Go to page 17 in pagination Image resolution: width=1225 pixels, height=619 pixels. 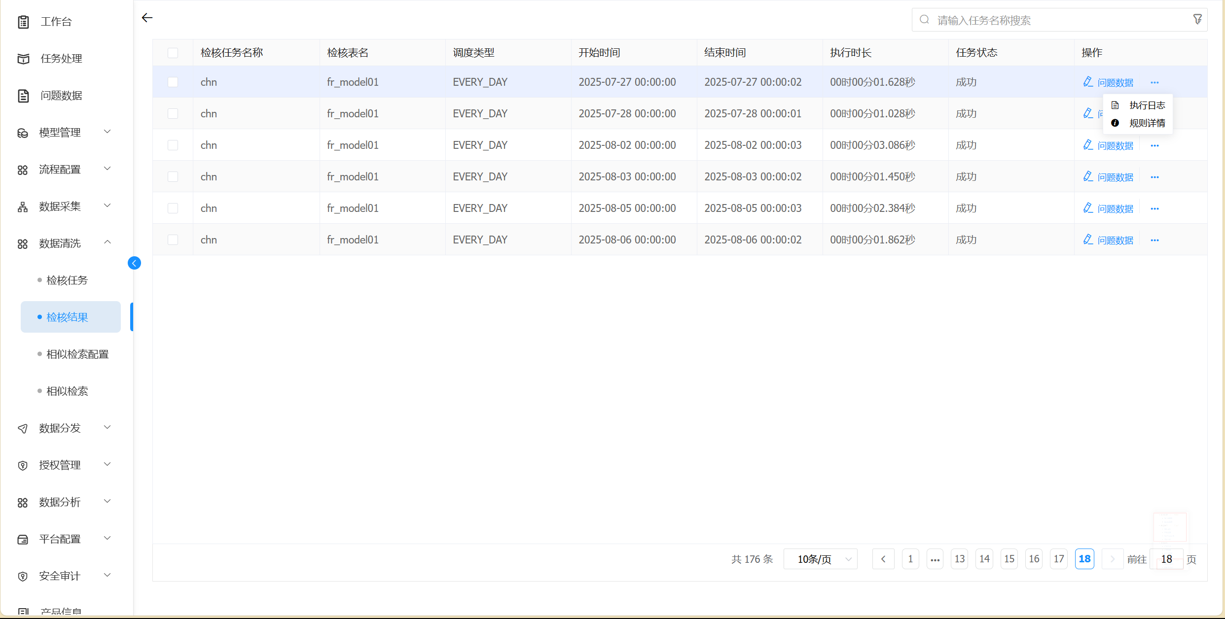(x=1059, y=559)
